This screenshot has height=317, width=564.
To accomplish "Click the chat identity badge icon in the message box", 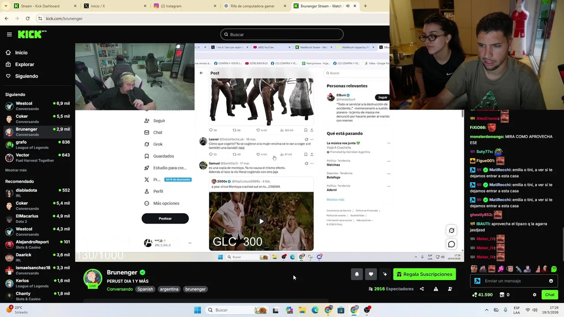I will pos(477,281).
